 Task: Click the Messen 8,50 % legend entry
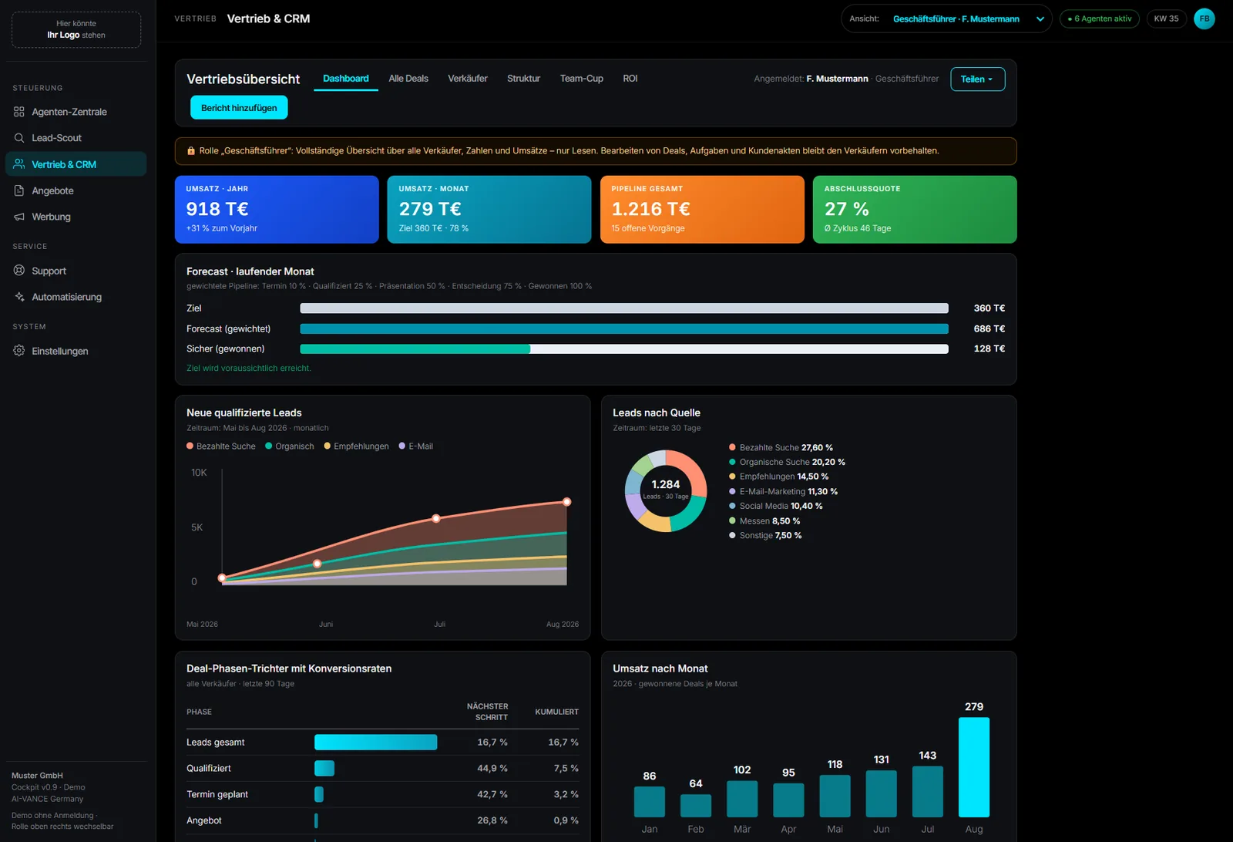click(764, 521)
